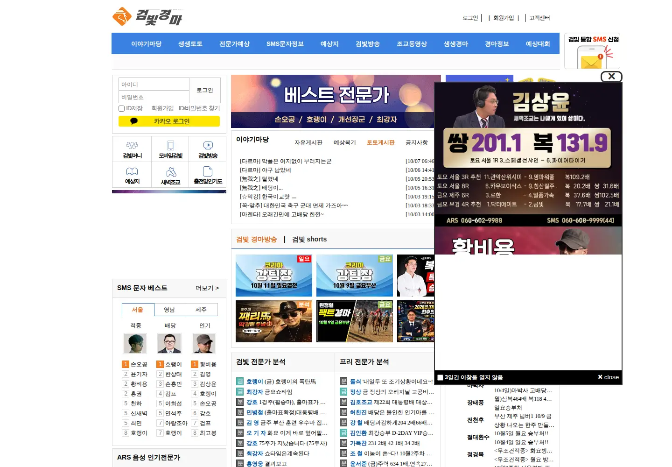Open the 고객센터 link at top
Screen dimensions: 672x467
tap(539, 18)
